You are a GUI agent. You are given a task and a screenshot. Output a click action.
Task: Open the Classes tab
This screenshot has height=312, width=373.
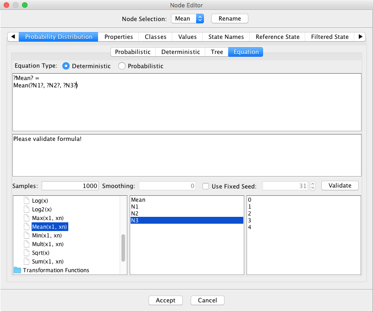pyautogui.click(x=155, y=37)
